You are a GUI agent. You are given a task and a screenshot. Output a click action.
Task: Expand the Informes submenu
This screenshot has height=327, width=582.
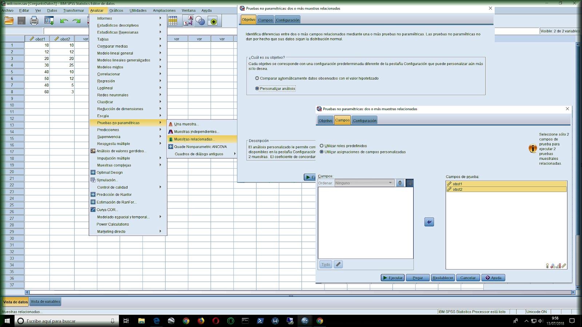click(128, 18)
